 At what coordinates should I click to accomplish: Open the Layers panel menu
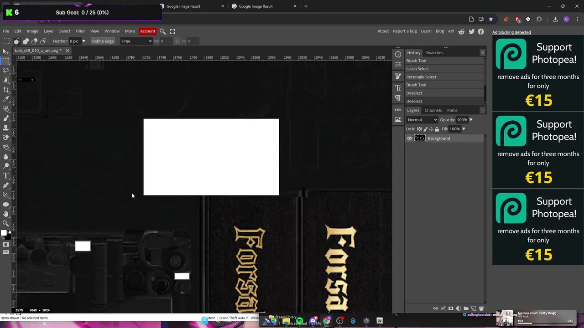[482, 110]
